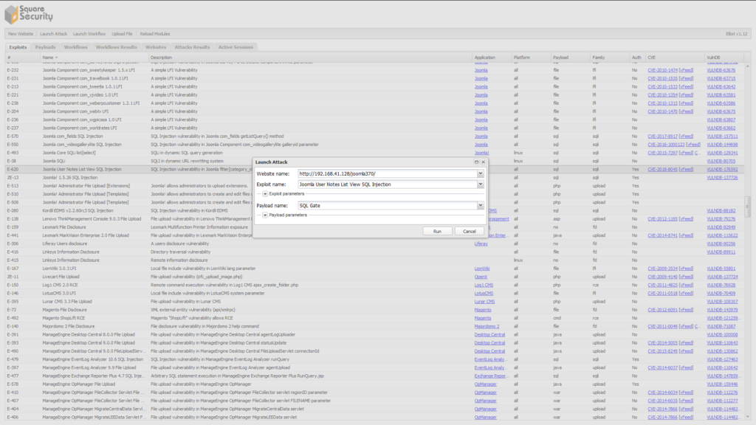Click Reload Modules in the toolbar
The image size is (756, 425).
point(155,34)
